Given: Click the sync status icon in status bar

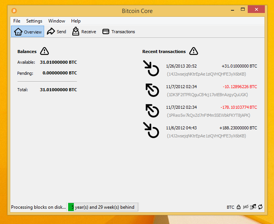Looking at the screenshot, I should pyautogui.click(x=260, y=207).
